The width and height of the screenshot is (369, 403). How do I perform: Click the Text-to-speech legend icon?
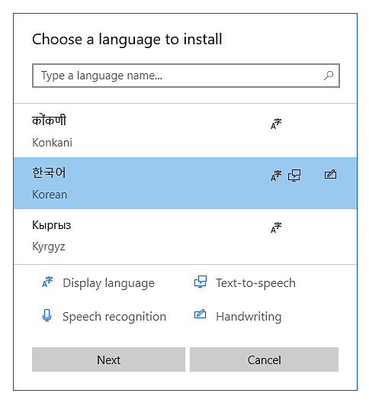tap(201, 282)
